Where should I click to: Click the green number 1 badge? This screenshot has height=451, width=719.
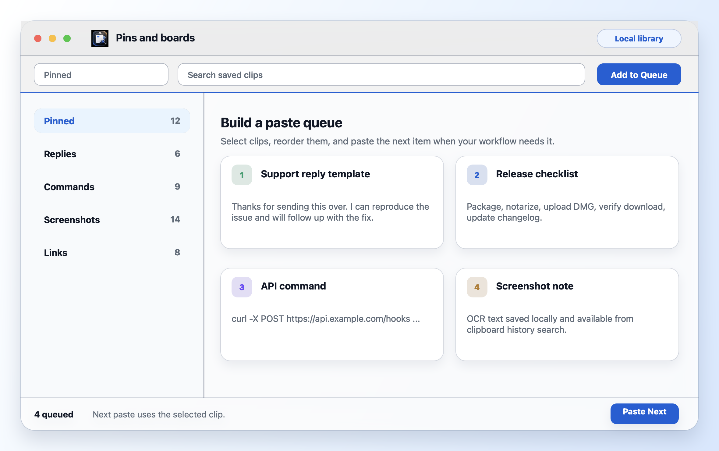tap(242, 175)
